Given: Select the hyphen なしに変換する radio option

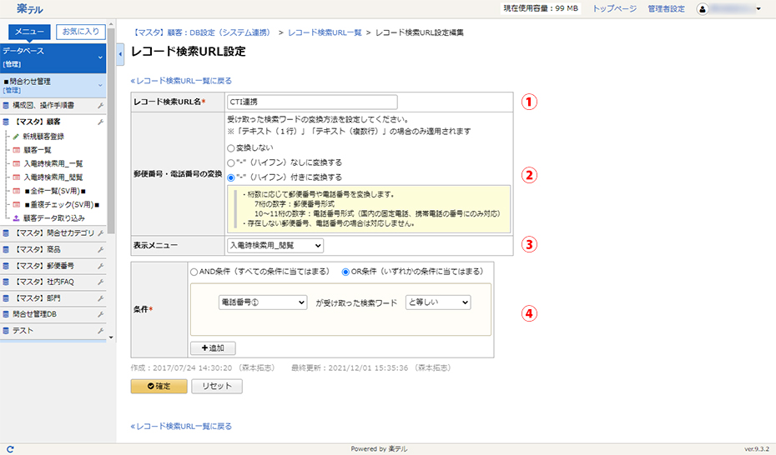Looking at the screenshot, I should pos(231,162).
